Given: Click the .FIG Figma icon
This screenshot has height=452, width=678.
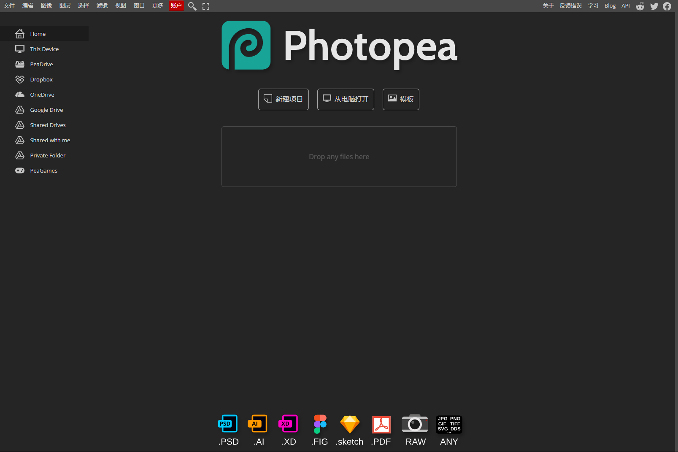Looking at the screenshot, I should (x=320, y=424).
